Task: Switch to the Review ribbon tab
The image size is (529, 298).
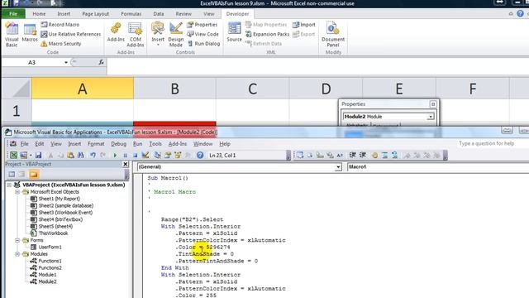Action: click(183, 14)
